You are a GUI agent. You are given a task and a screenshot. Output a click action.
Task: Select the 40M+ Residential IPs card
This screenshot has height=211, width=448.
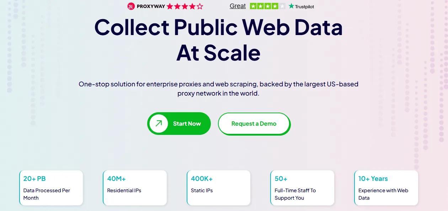(135, 188)
